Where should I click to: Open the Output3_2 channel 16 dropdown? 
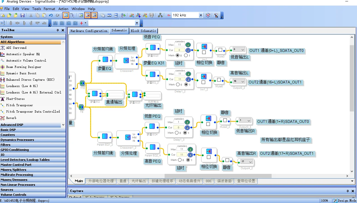[242, 81]
